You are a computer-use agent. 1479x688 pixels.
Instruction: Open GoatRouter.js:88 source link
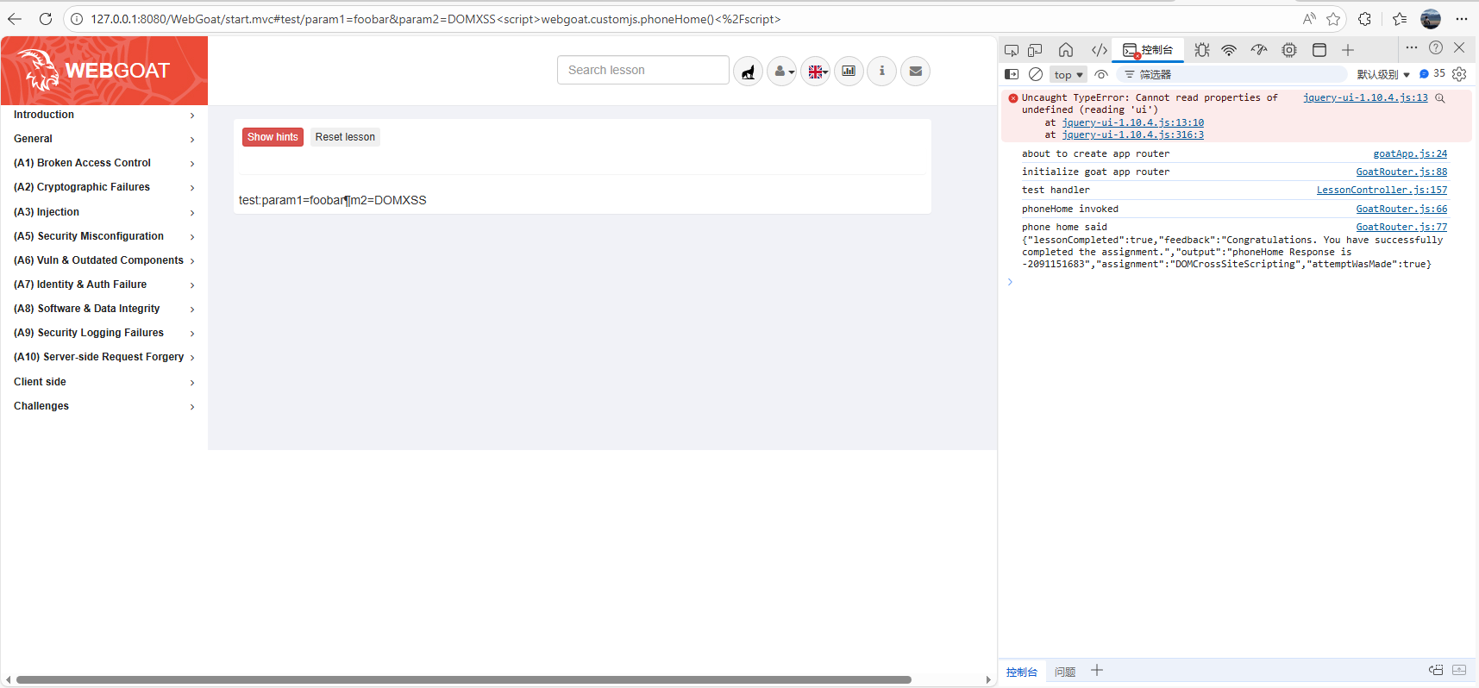click(1401, 172)
